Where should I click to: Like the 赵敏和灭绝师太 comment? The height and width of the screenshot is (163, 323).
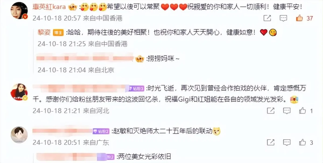coord(303,142)
